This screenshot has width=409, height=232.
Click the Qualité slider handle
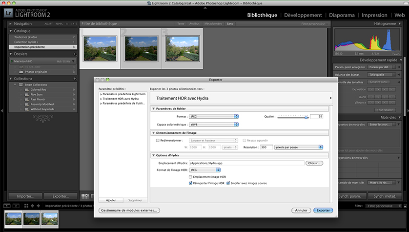(306, 117)
